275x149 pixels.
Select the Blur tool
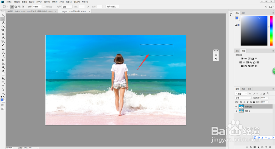click(3, 64)
